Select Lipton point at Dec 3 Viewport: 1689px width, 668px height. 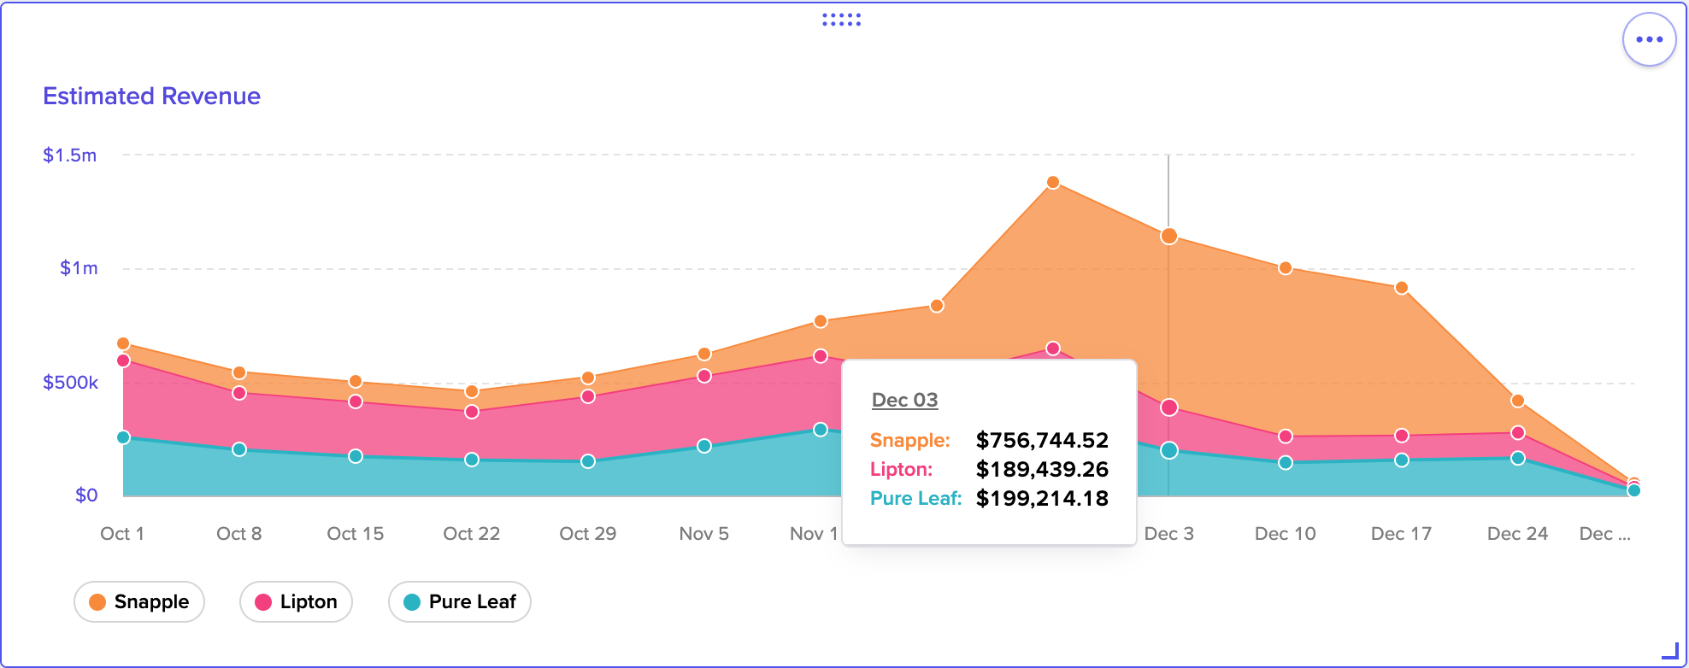(x=1169, y=407)
